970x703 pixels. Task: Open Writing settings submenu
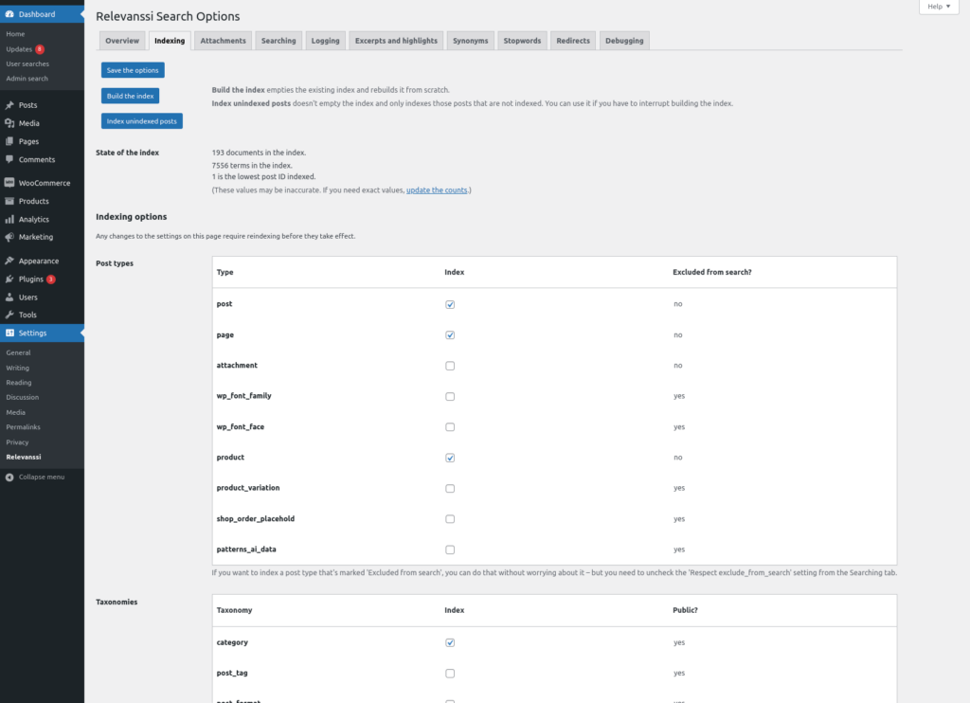point(17,368)
